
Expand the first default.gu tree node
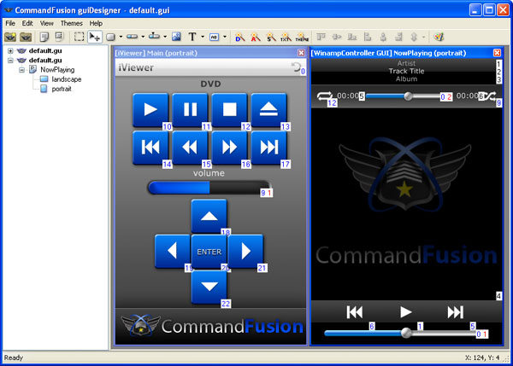tap(10, 50)
